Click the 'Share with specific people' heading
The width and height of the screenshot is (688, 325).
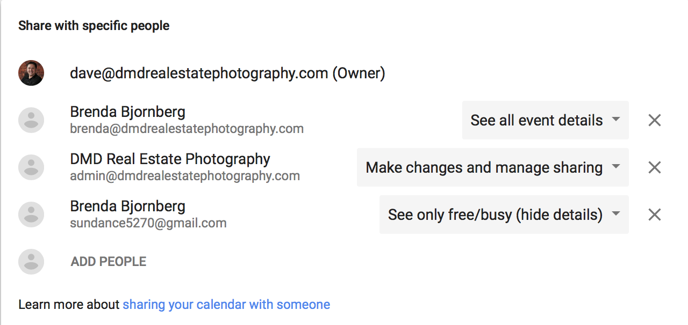pyautogui.click(x=94, y=26)
